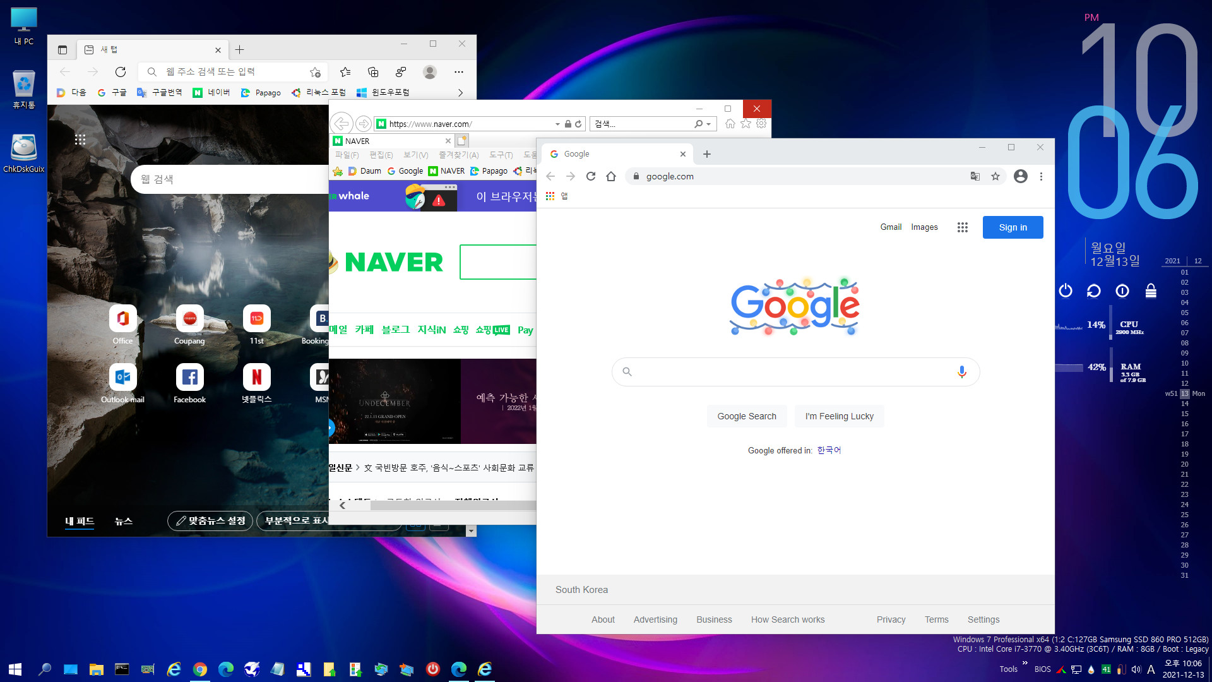
Task: Click the IE home icon
Action: point(730,124)
